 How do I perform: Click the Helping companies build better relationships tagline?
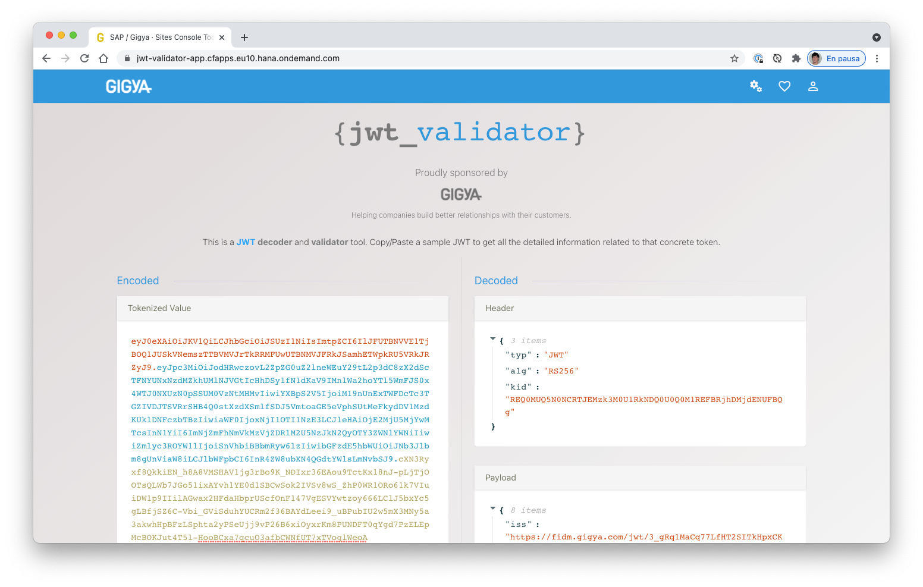click(x=461, y=215)
